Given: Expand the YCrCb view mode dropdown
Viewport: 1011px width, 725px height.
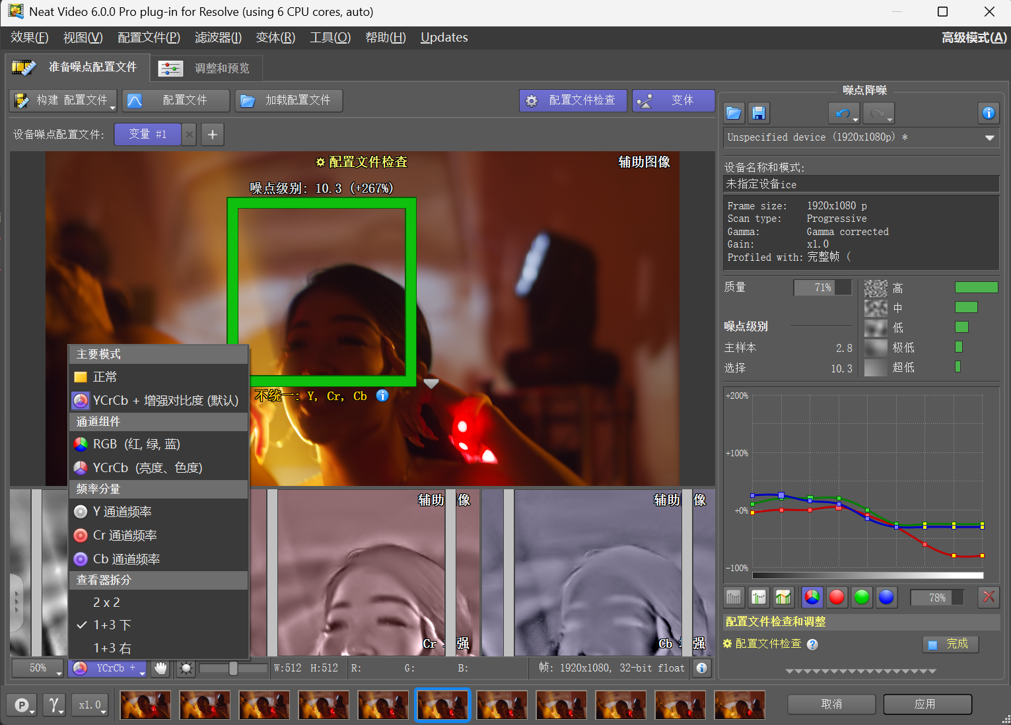Looking at the screenshot, I should 108,668.
